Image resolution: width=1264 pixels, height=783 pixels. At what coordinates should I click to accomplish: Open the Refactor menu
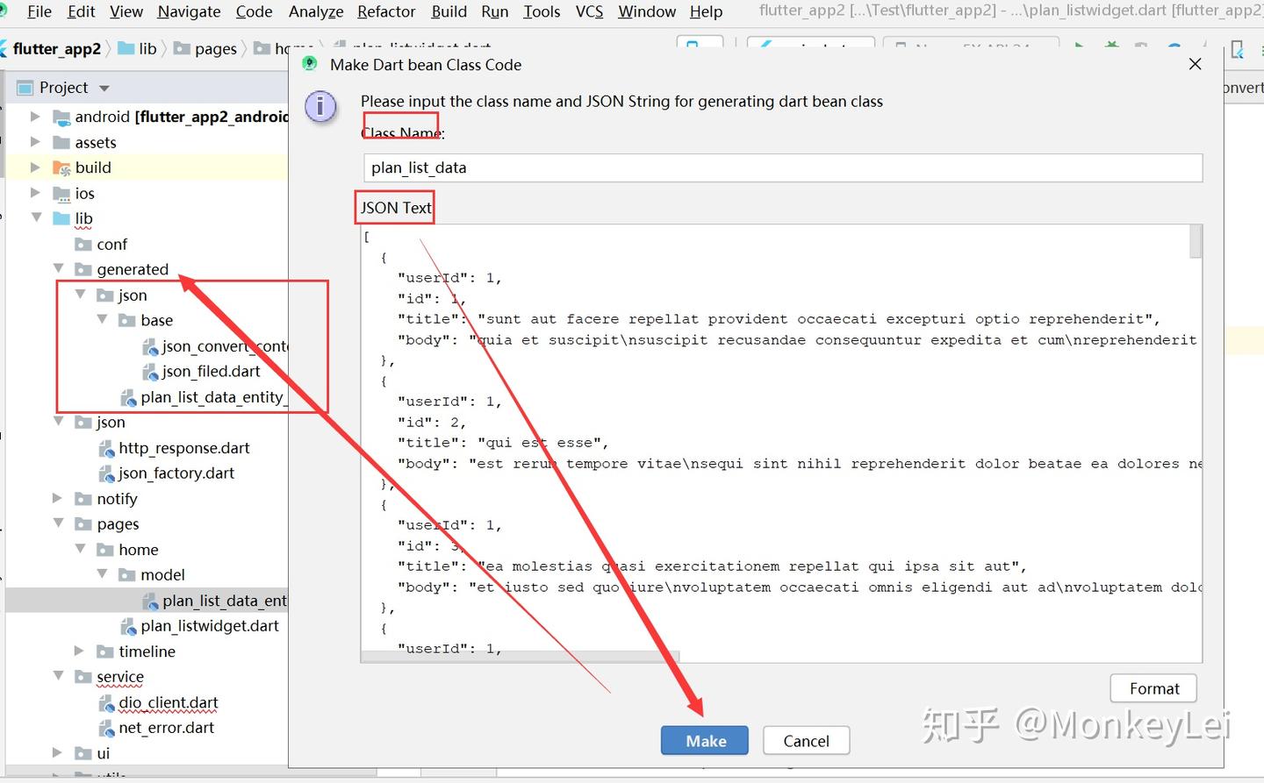(x=386, y=11)
